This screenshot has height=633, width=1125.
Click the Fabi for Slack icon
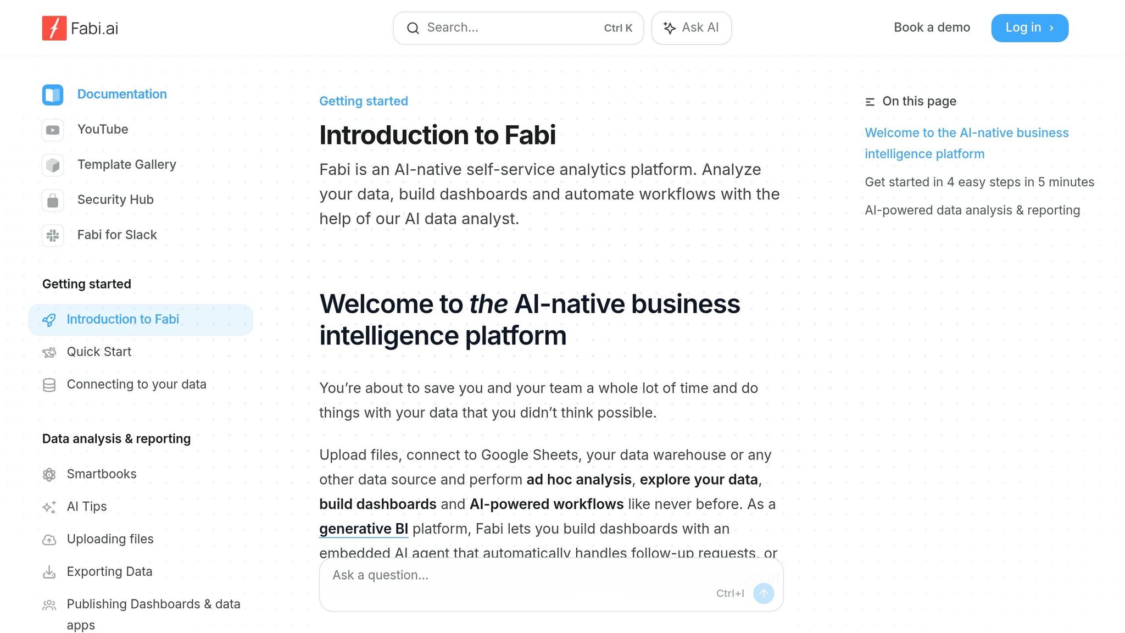click(x=53, y=236)
